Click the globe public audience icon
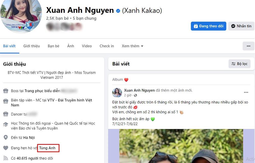The width and height of the screenshot is (255, 163). 135,95
